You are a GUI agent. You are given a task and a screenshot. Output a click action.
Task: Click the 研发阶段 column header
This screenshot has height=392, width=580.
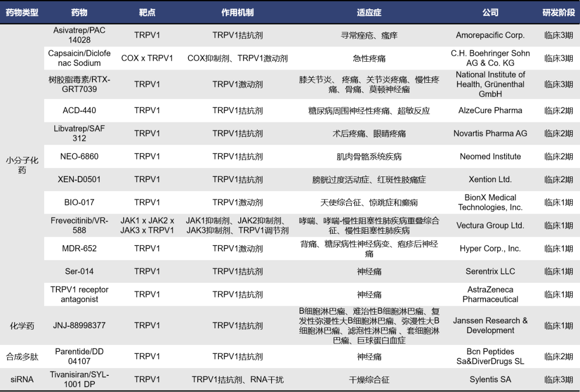558,13
